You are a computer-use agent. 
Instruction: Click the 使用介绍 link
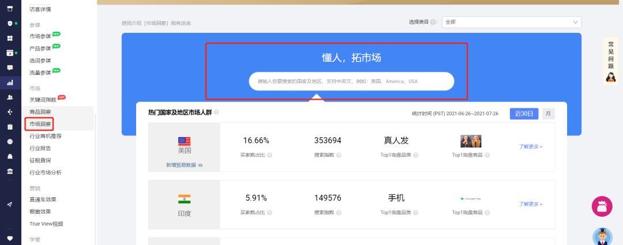coord(131,24)
